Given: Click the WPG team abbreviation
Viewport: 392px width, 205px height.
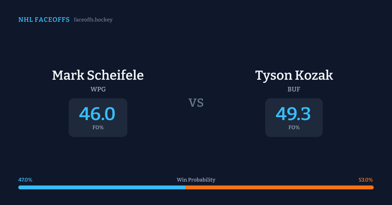Looking at the screenshot, I should click(98, 89).
